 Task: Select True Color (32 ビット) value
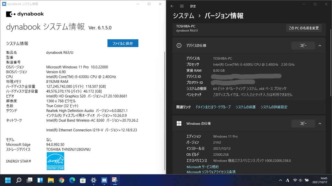pyautogui.click(x=62, y=106)
